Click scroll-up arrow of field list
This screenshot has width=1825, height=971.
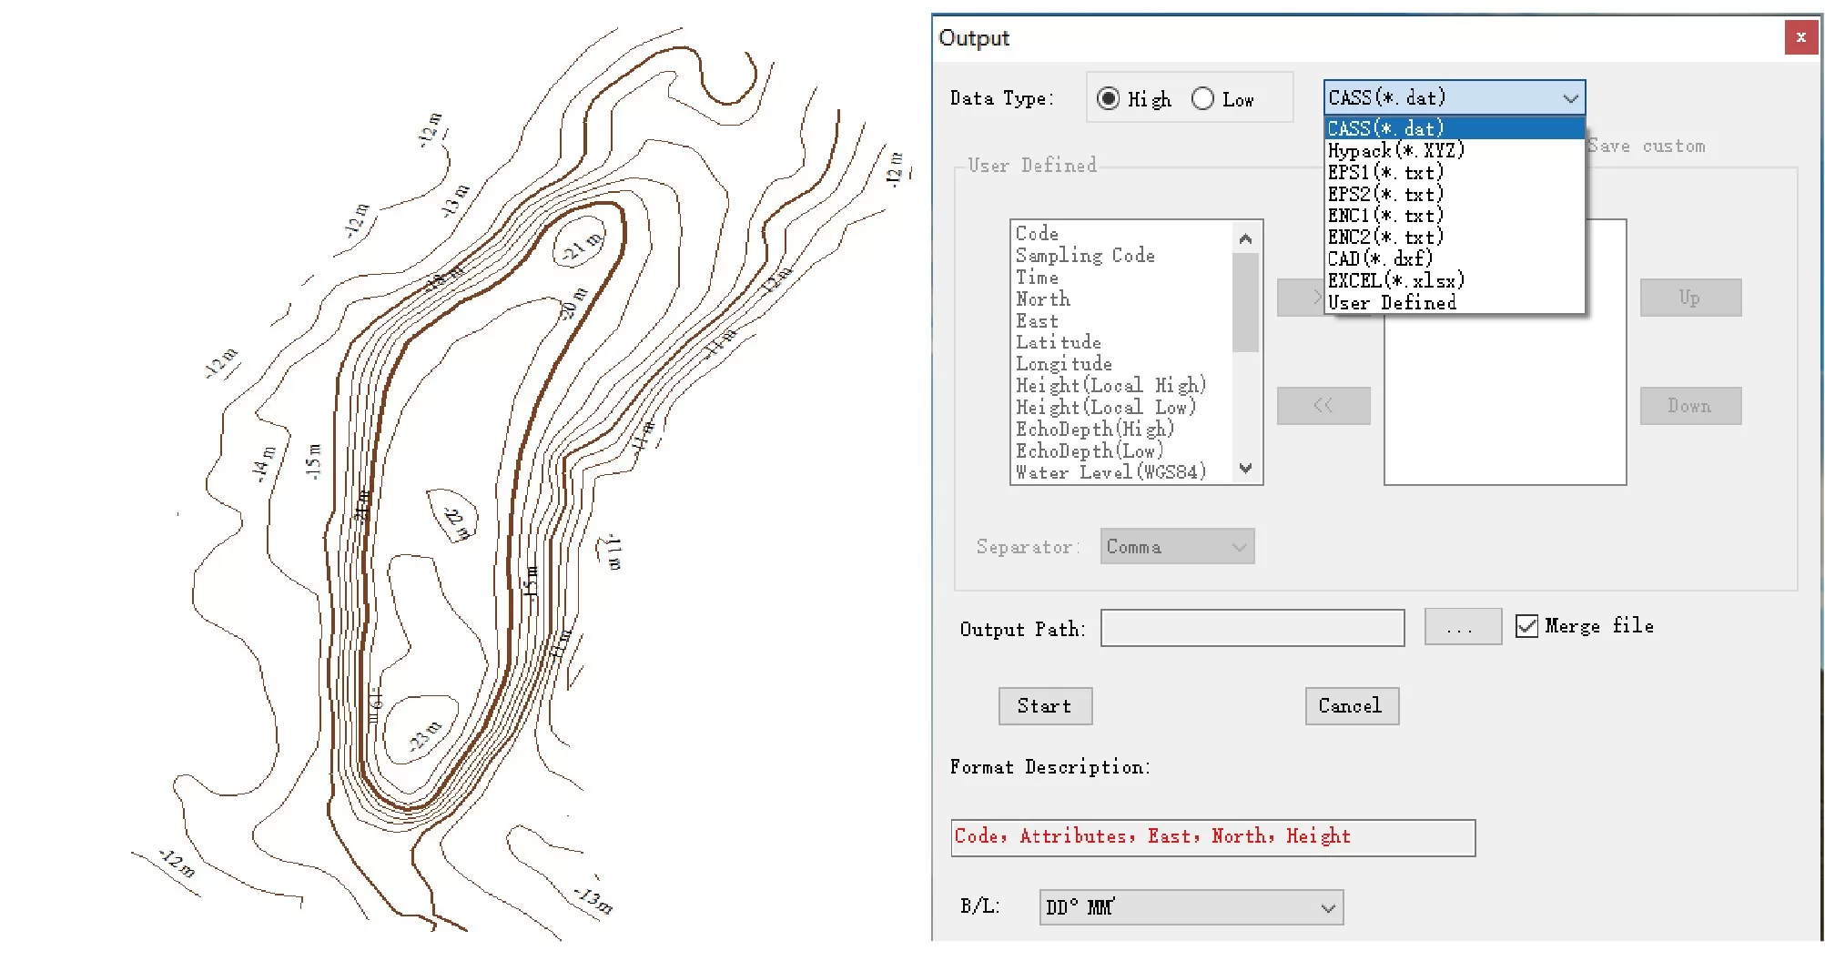[1245, 238]
